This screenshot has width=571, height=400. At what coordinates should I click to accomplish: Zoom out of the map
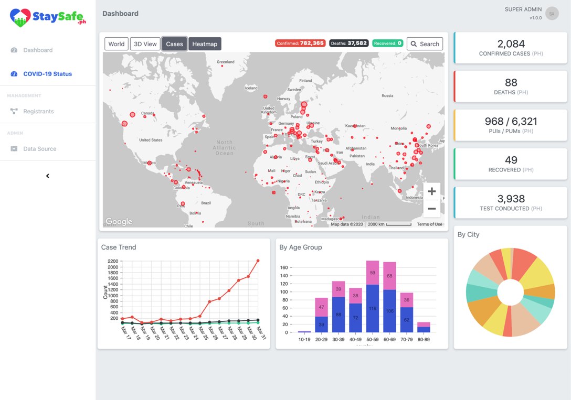[431, 209]
